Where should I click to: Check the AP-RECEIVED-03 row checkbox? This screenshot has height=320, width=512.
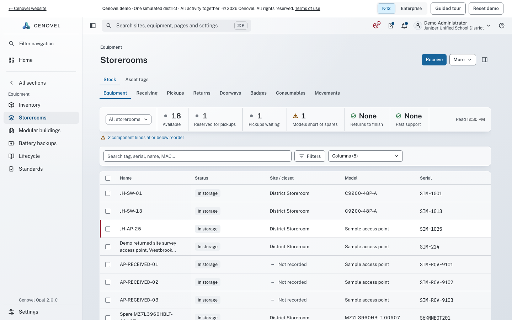click(108, 300)
